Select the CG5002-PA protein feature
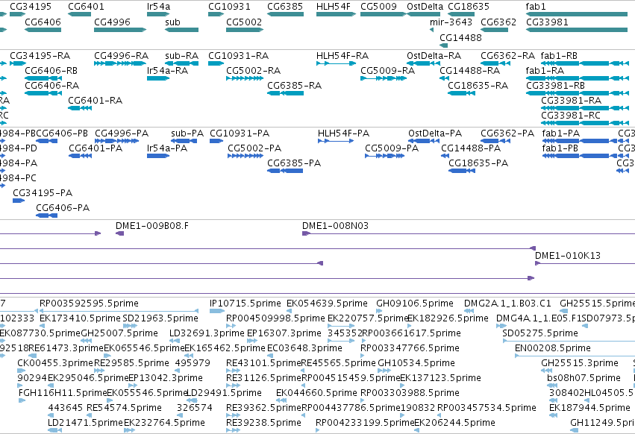Viewport: 635px width, 434px height. 245,156
